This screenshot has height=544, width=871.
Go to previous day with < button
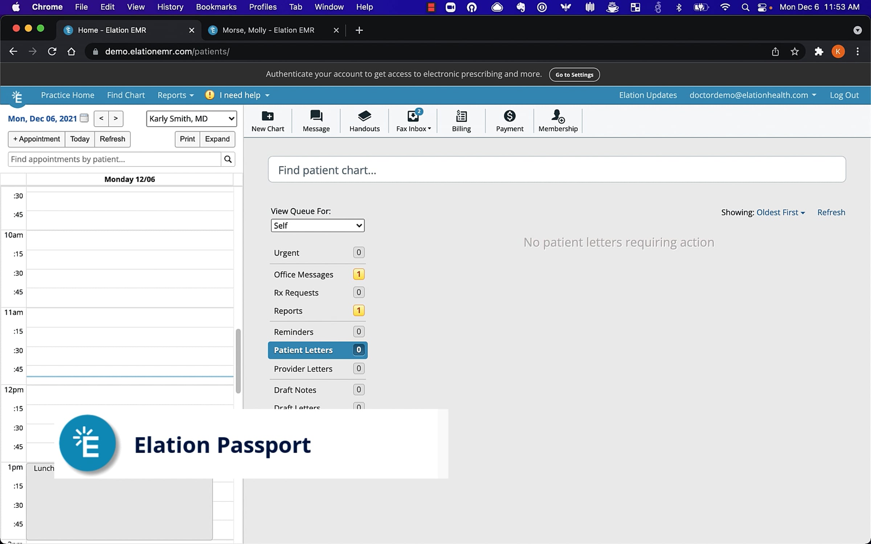(x=101, y=119)
